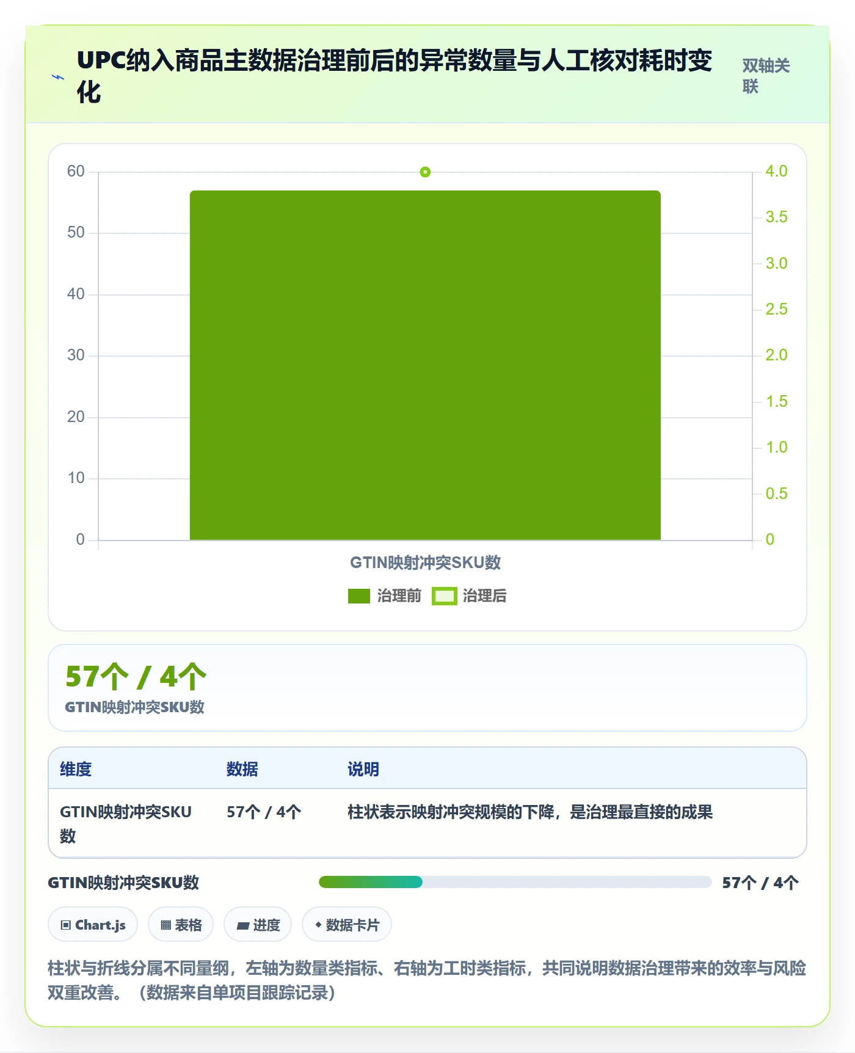Click the right axis tick label 2.5
This screenshot has width=855, height=1053.
pos(776,309)
